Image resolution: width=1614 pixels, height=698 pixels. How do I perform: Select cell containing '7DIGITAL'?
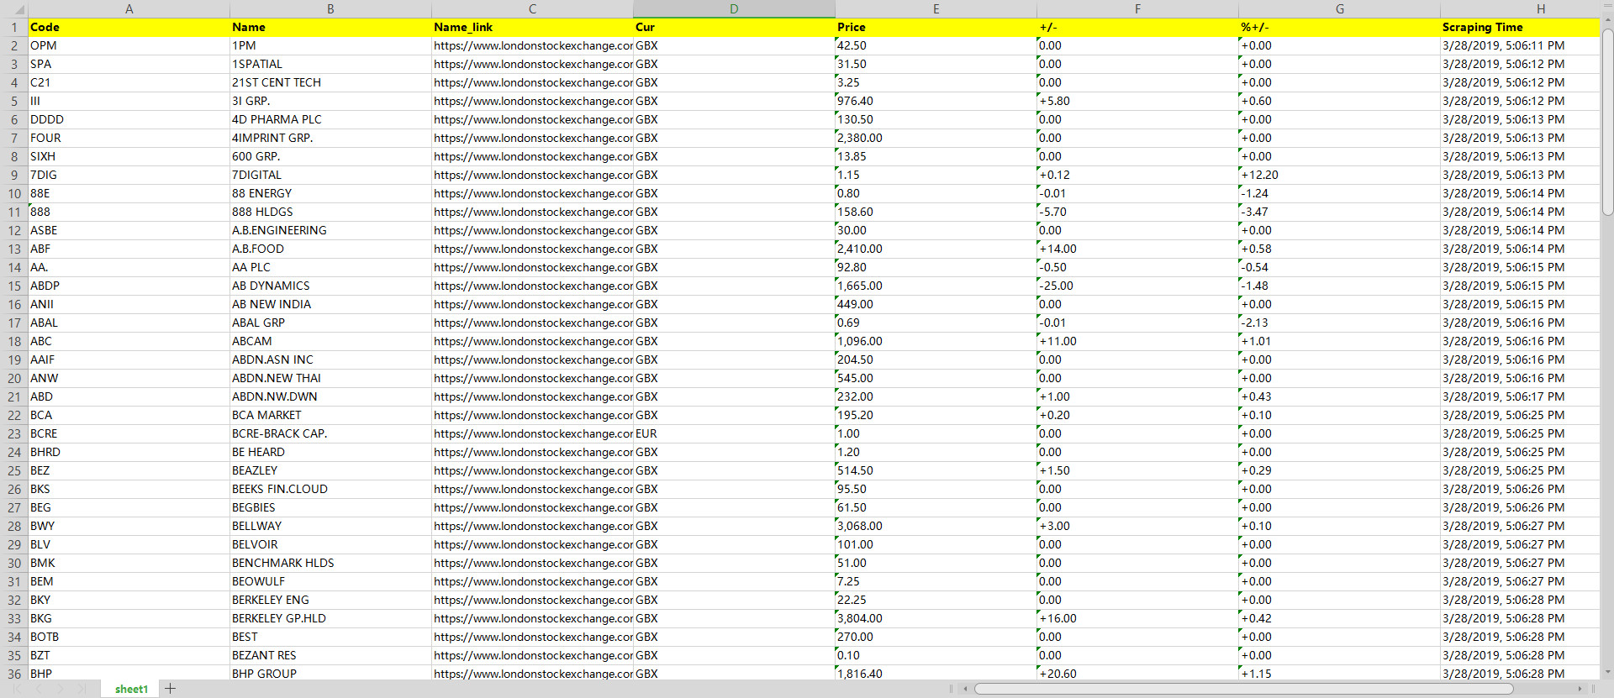330,175
